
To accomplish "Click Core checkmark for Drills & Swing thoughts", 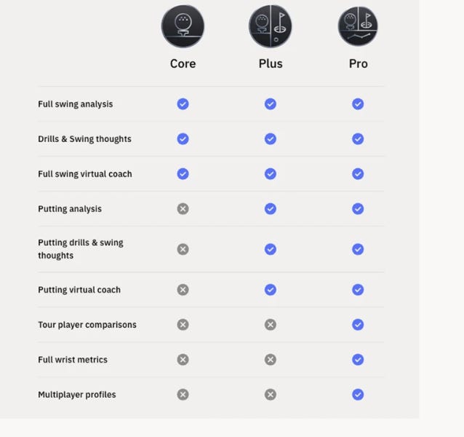I will tap(183, 139).
